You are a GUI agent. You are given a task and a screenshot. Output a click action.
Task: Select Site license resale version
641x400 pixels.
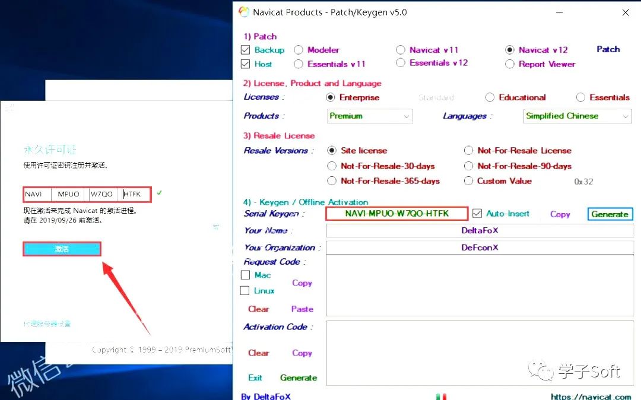coord(332,150)
